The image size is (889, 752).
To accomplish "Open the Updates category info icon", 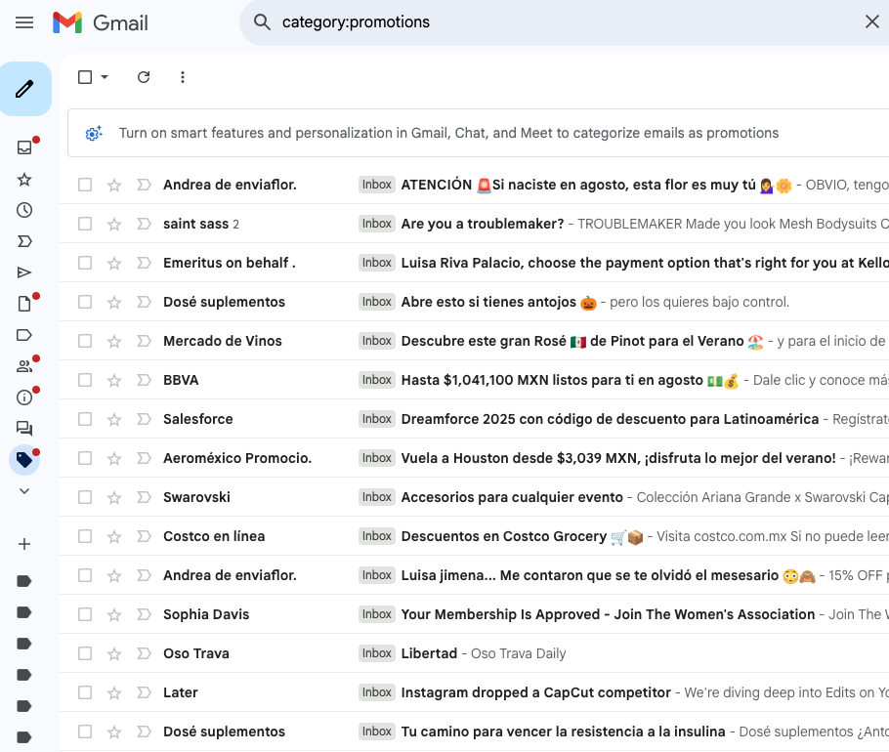I will (24, 397).
